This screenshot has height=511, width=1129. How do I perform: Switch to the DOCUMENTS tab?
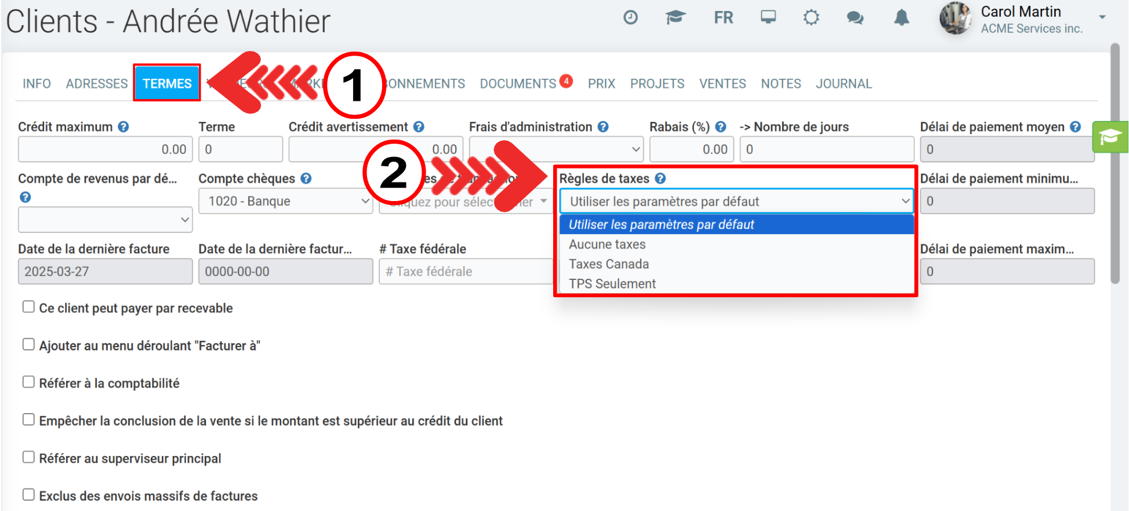click(518, 84)
